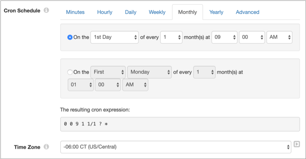Open the 09 hour dropdown

pos(224,37)
